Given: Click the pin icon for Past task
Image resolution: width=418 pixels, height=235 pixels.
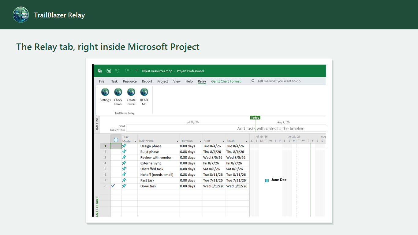Looking at the screenshot, I should point(124,180).
